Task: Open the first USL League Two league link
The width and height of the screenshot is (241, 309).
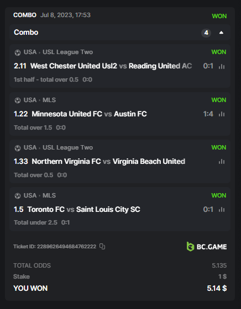Action: (67, 52)
